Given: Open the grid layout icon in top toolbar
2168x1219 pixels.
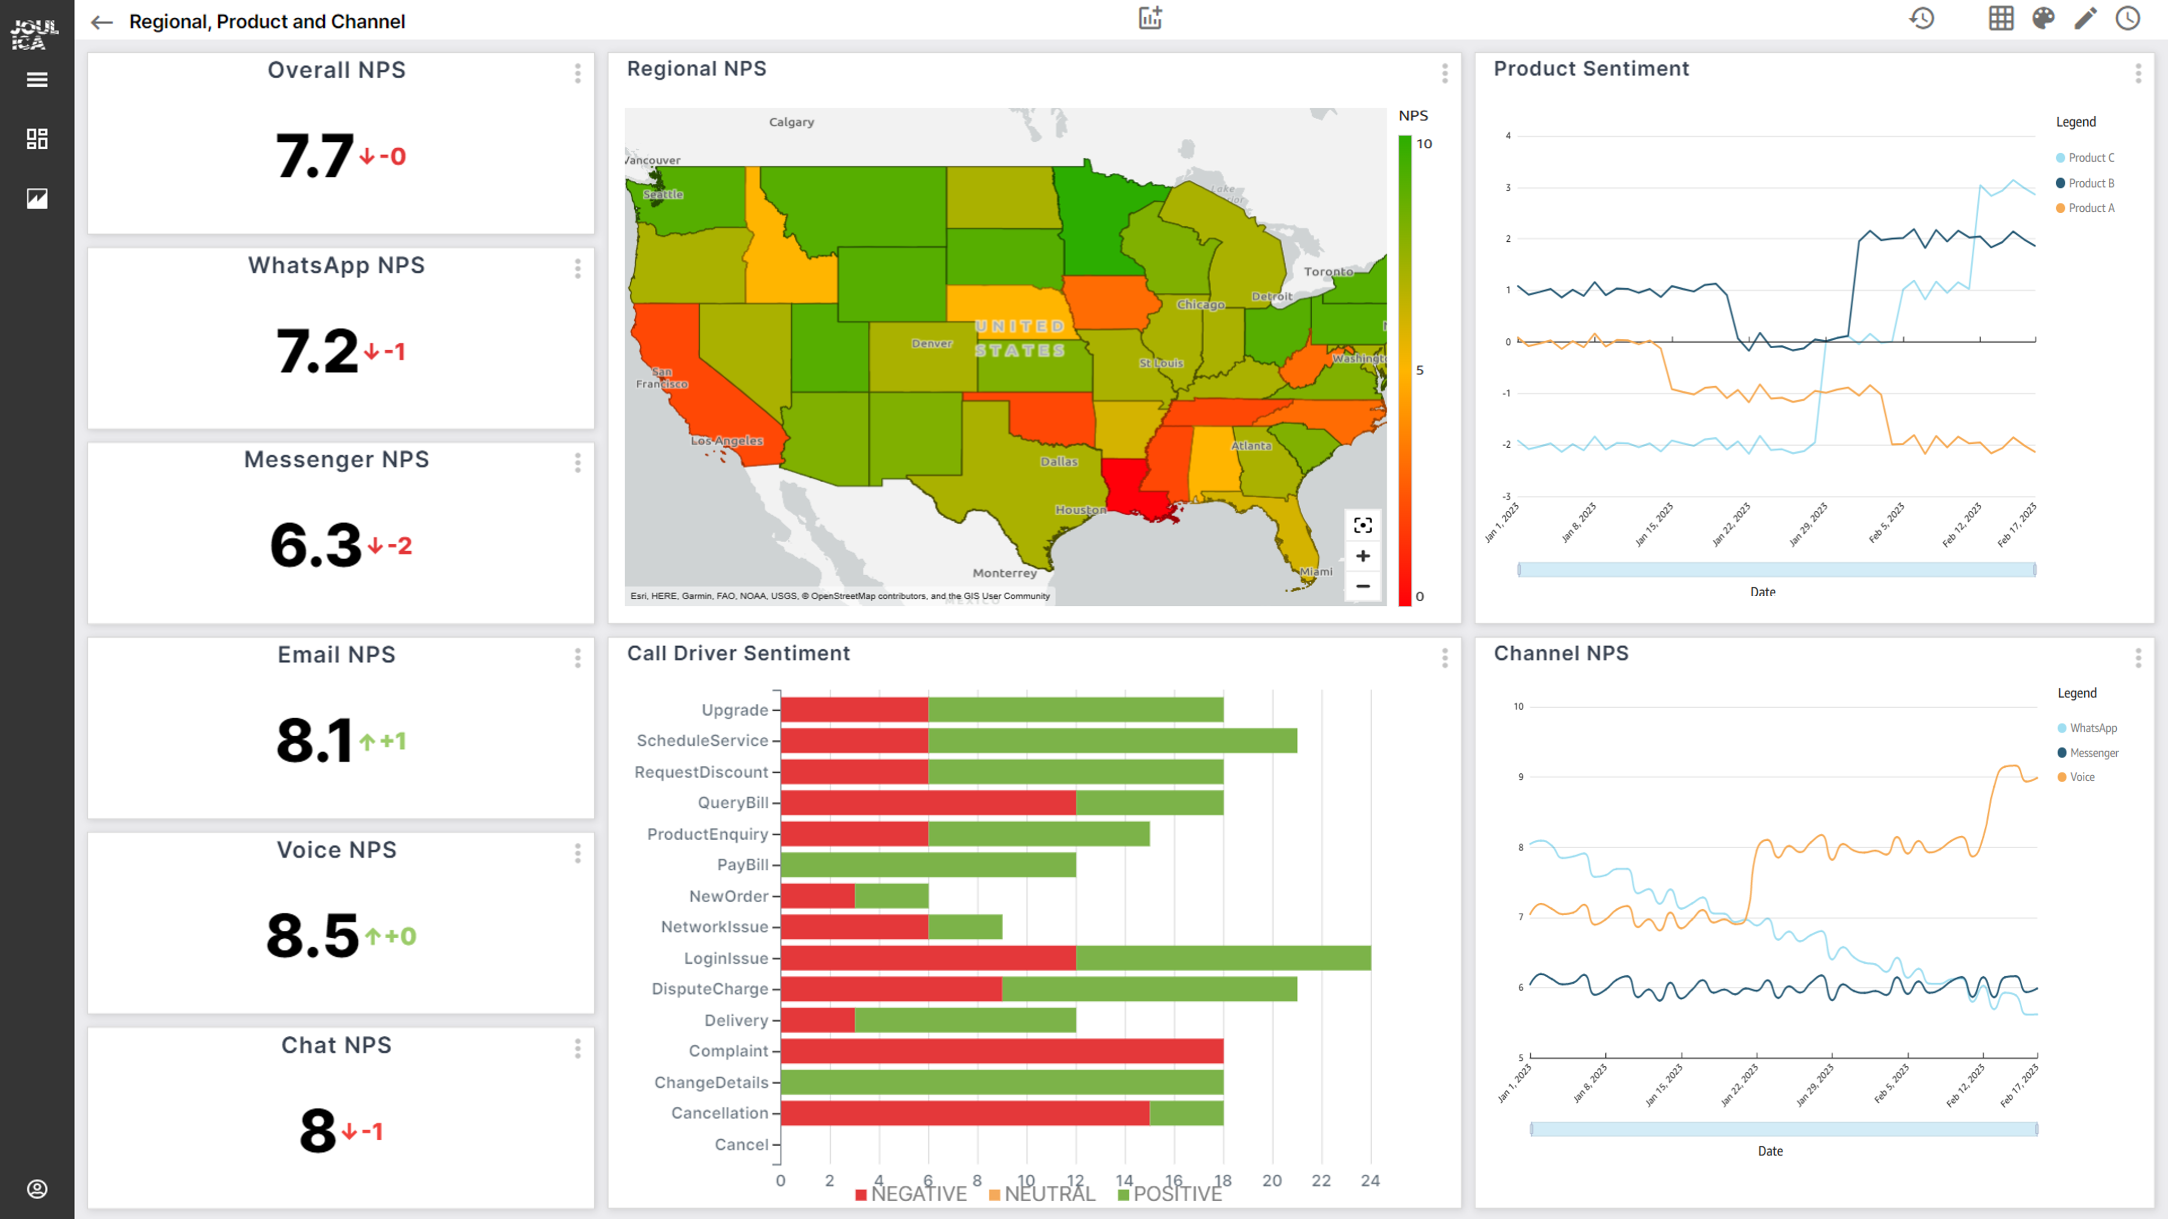Looking at the screenshot, I should click(2000, 19).
